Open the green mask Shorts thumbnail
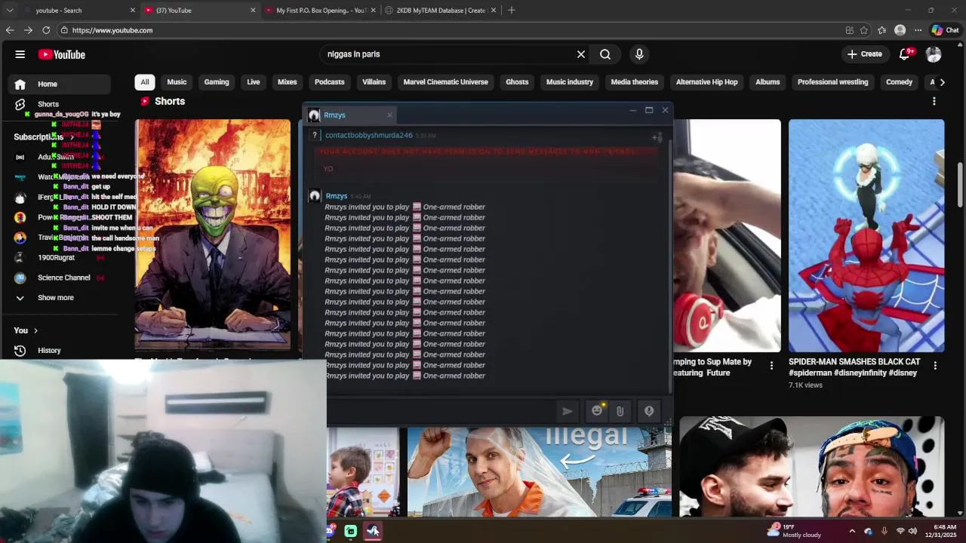 point(213,235)
